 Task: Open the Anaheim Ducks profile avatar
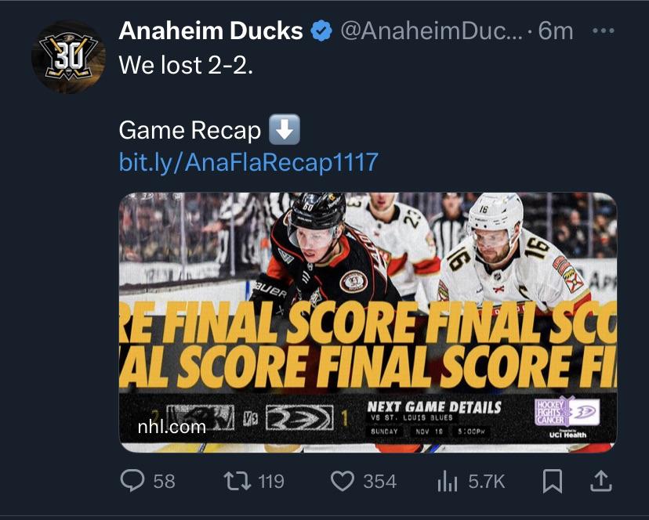(68, 56)
